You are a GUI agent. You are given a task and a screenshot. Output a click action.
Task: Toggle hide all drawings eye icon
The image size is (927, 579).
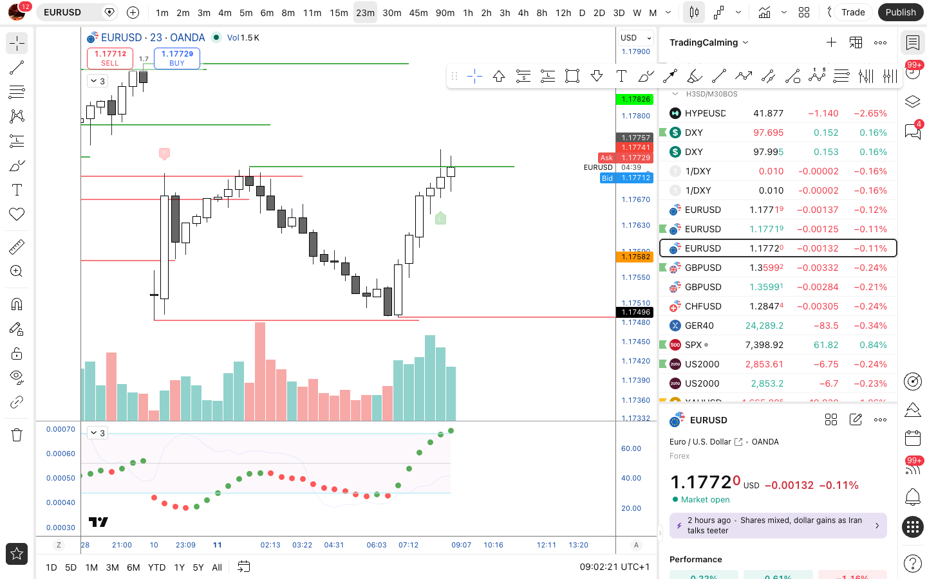pos(17,377)
